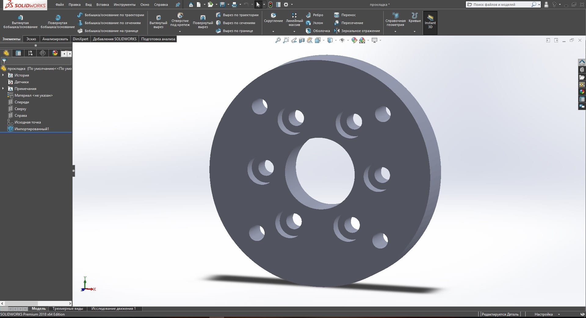This screenshot has height=318, width=586.
Task: Open the Справка menu
Action: click(161, 5)
